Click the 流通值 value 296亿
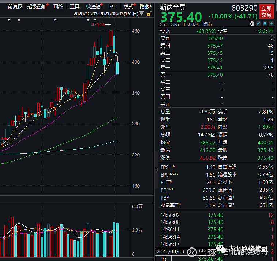Image resolution: width=277 pixels, height=261 pixels. pos(266,190)
